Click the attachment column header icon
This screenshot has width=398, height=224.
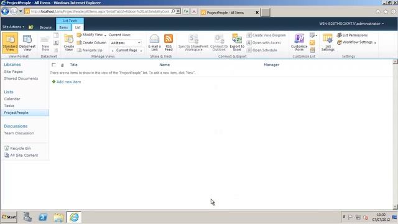(x=62, y=65)
